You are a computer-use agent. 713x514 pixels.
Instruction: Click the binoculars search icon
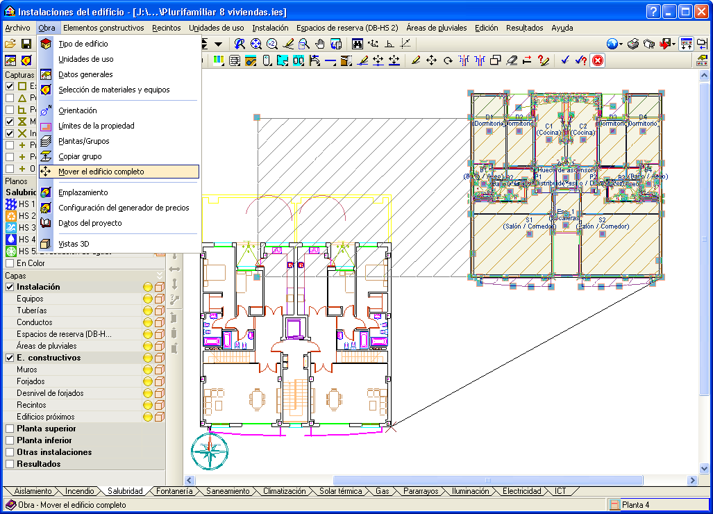[358, 44]
